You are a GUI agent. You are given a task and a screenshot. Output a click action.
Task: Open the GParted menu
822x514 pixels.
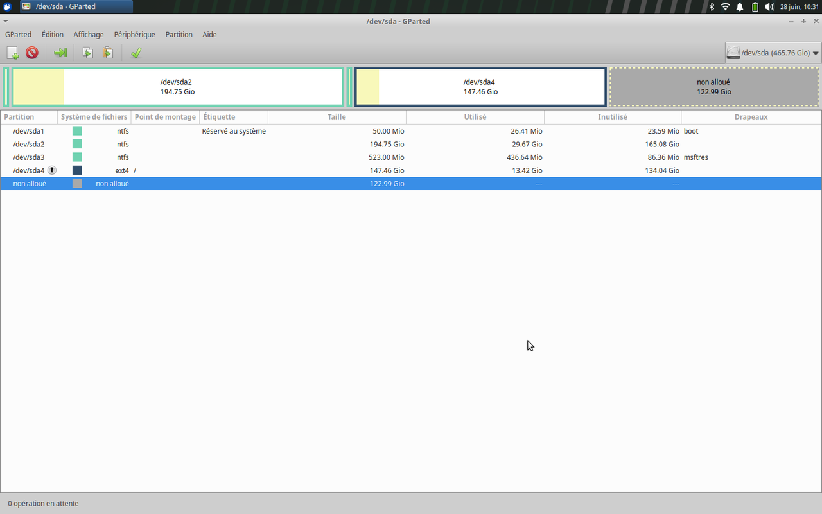point(18,35)
